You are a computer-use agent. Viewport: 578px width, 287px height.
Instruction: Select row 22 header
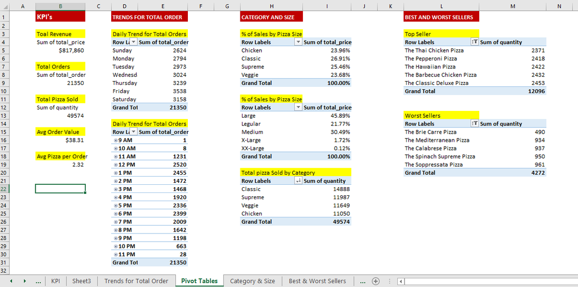pyautogui.click(x=4, y=189)
